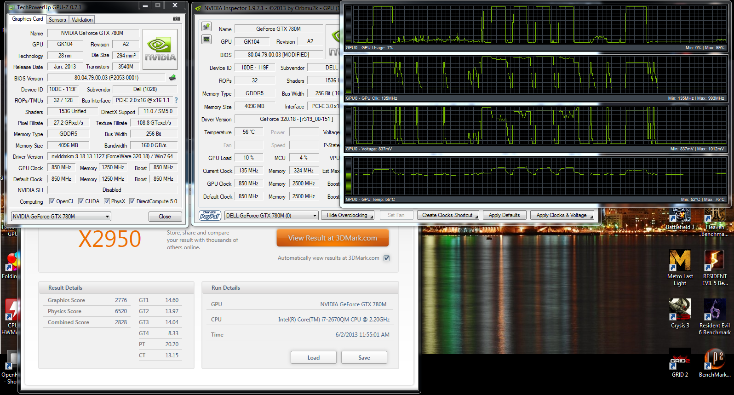Click the Bandwidth 160.0 GB/s field
734x395 pixels.
tap(154, 145)
